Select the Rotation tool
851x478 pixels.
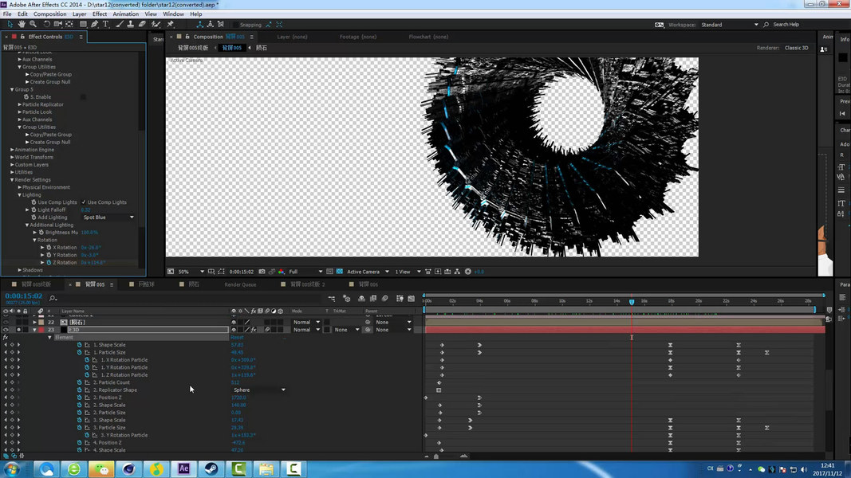point(47,25)
